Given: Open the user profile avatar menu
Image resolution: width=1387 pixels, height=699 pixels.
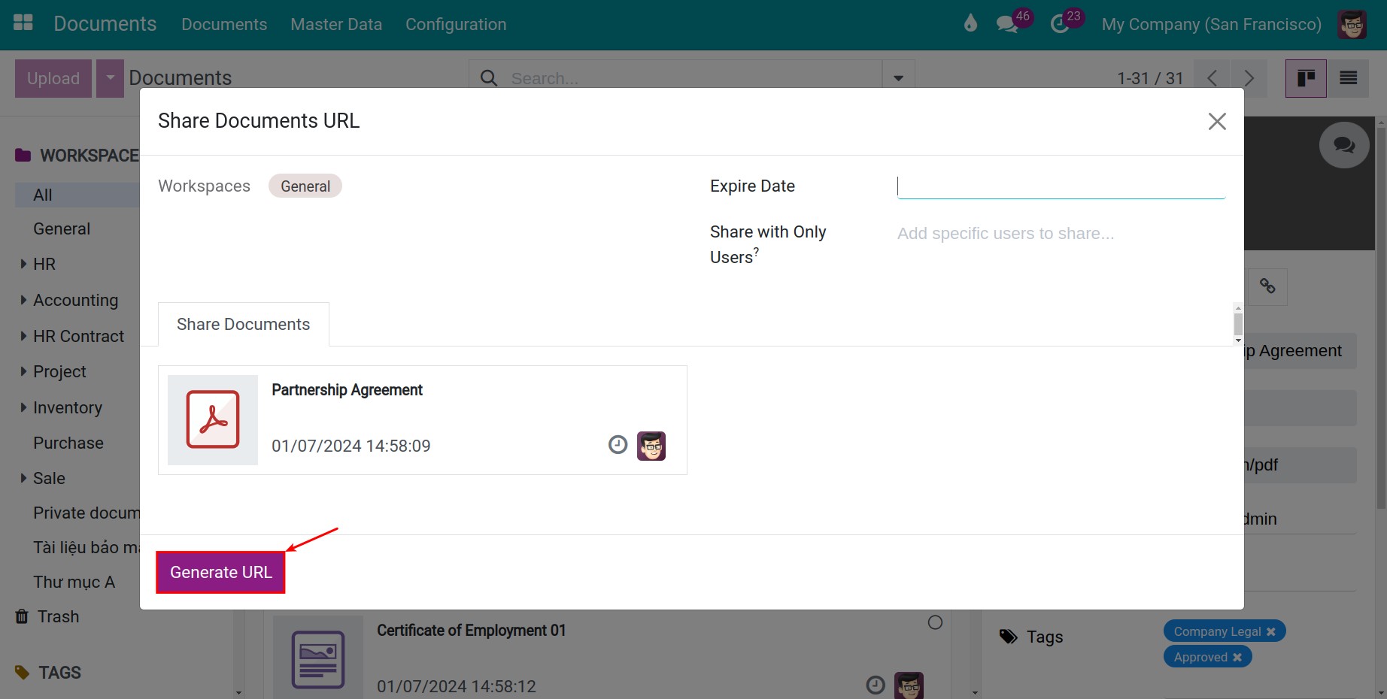Looking at the screenshot, I should [1352, 23].
